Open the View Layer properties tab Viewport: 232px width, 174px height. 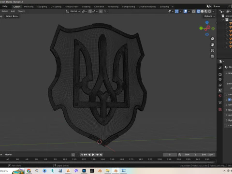pos(220,85)
